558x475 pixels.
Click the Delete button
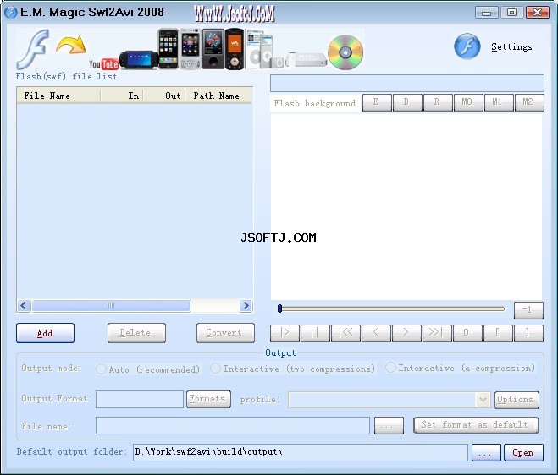(x=136, y=333)
